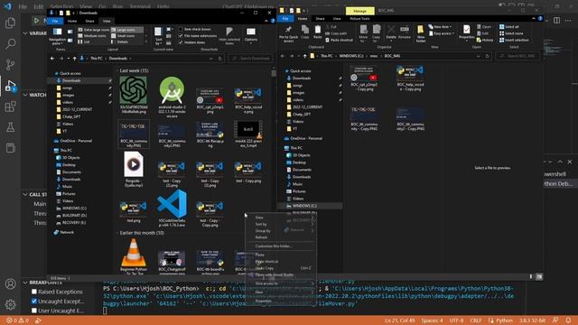
Task: Open Extensions icon in VS Code activity bar
Action: tap(10, 107)
